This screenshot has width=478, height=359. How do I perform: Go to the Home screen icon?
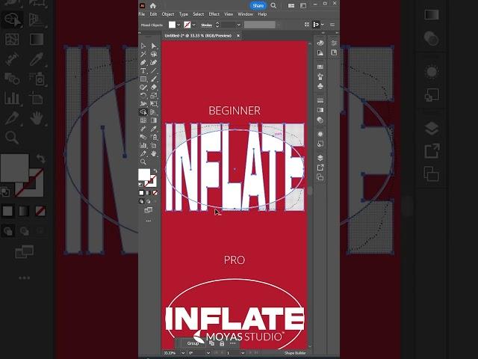(x=153, y=5)
